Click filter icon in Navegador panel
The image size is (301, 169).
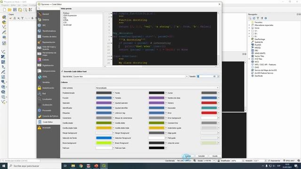[x=258, y=18]
